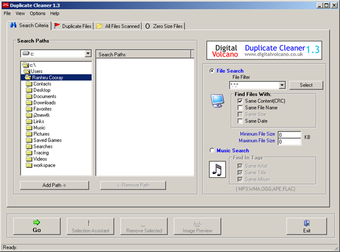Click the Saved Games folder icon
The image size is (340, 252).
coord(29,140)
